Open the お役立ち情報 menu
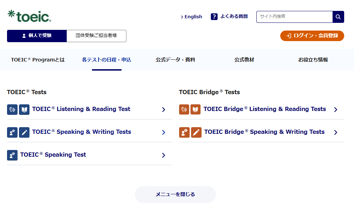The image size is (354, 209). pos(313,60)
